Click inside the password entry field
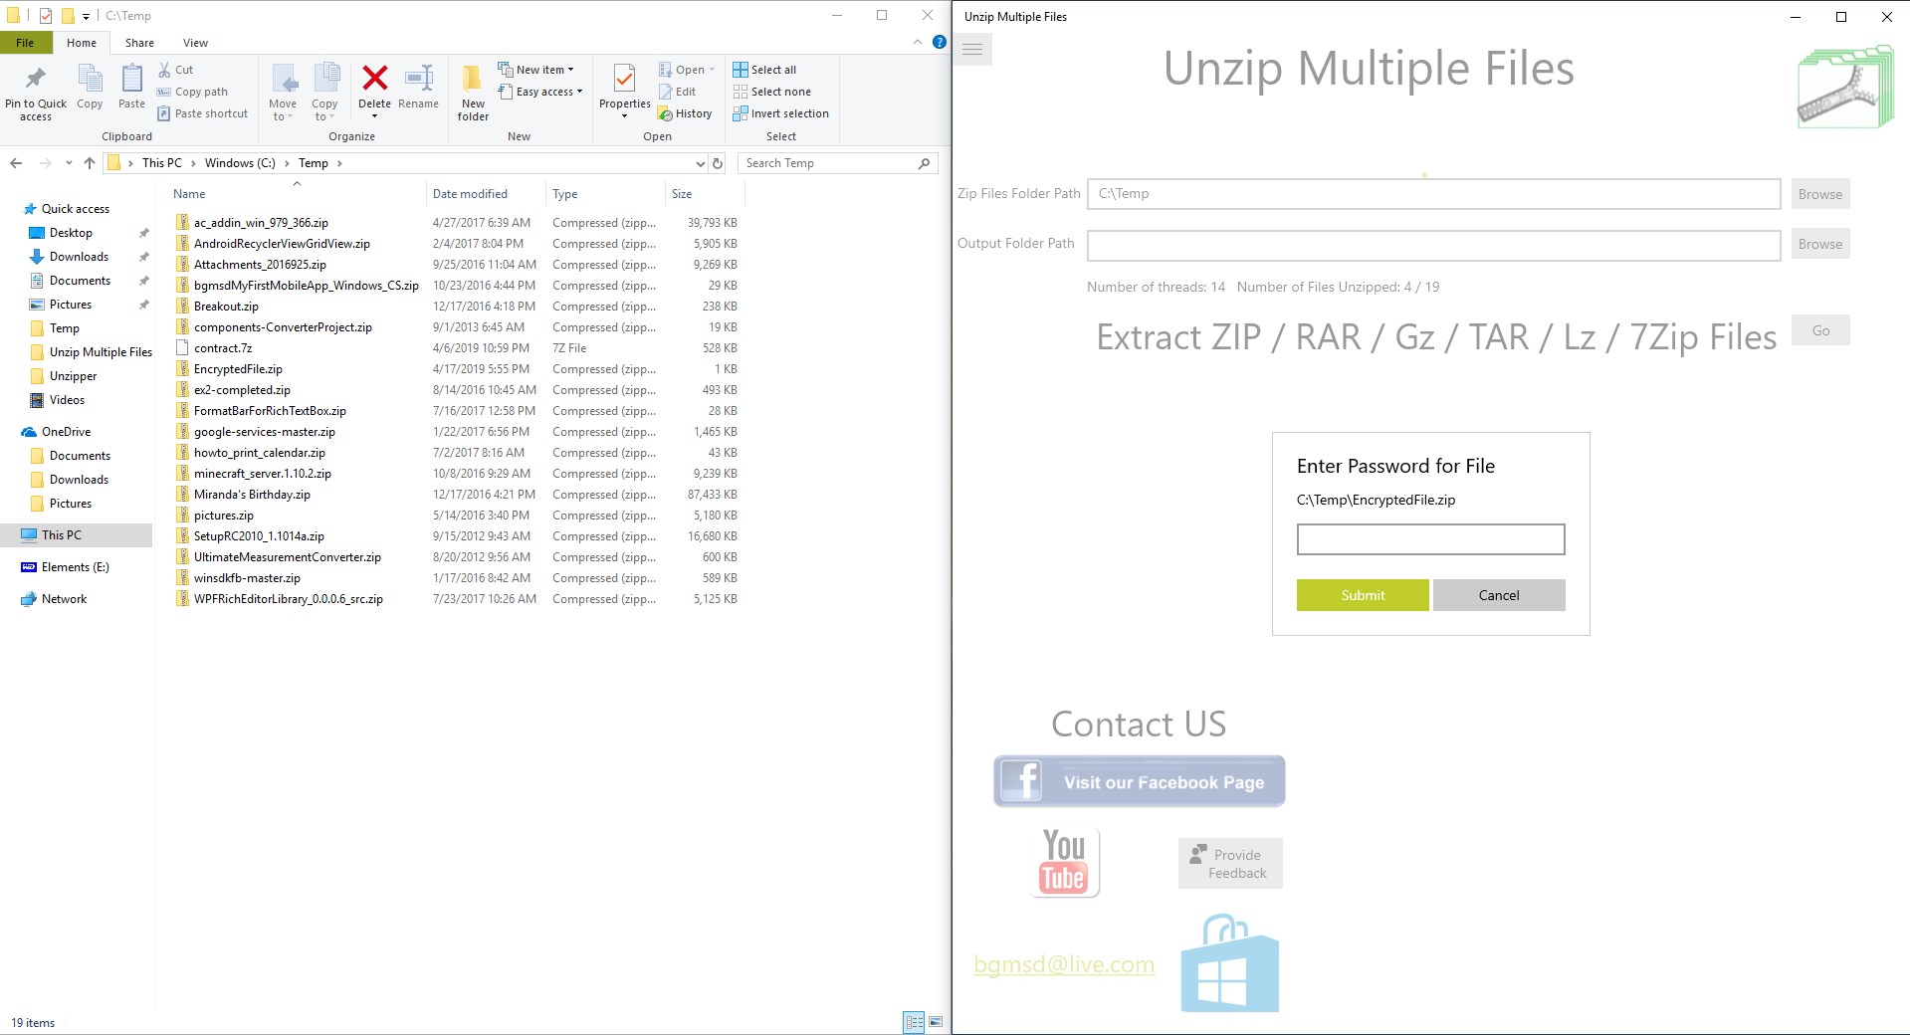The width and height of the screenshot is (1910, 1035). 1429,539
